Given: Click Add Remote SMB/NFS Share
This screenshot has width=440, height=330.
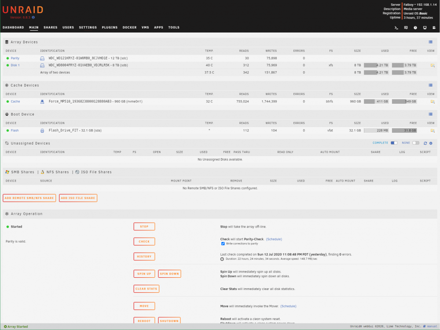Looking at the screenshot, I should click(29, 198).
